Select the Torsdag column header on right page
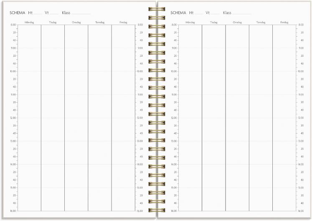This screenshot has width=312, height=221. point(261,22)
